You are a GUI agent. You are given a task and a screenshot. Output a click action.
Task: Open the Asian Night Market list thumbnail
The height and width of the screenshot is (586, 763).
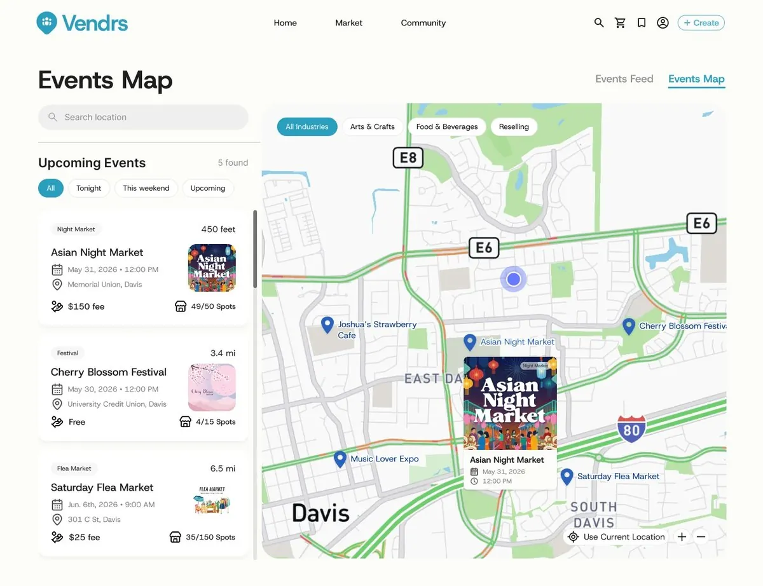(212, 268)
